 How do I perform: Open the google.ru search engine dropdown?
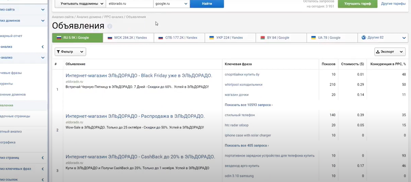172,4
